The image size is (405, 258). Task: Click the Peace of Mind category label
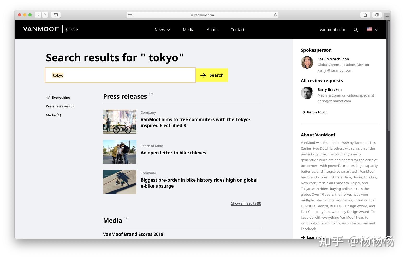pos(152,146)
